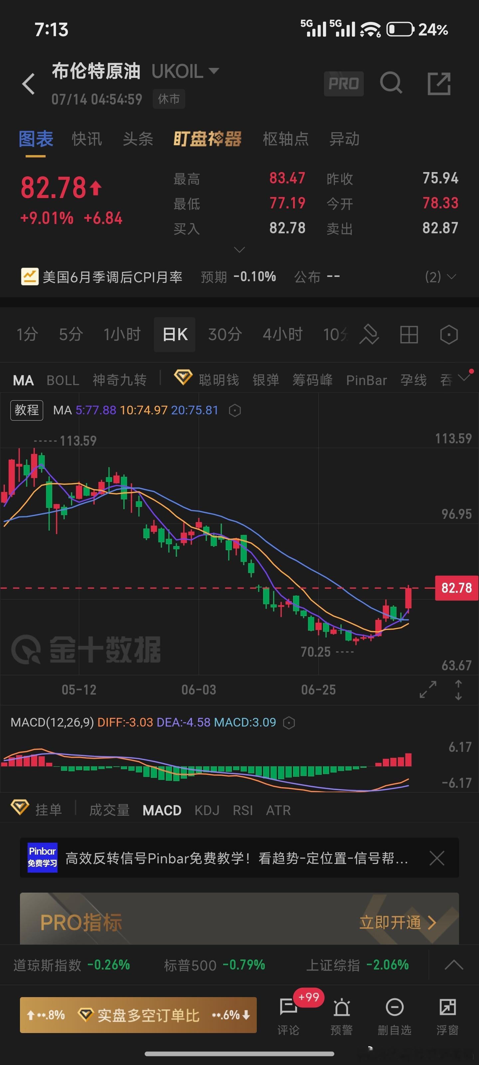Switch to the 头条 tab
The height and width of the screenshot is (1065, 479).
(x=138, y=139)
